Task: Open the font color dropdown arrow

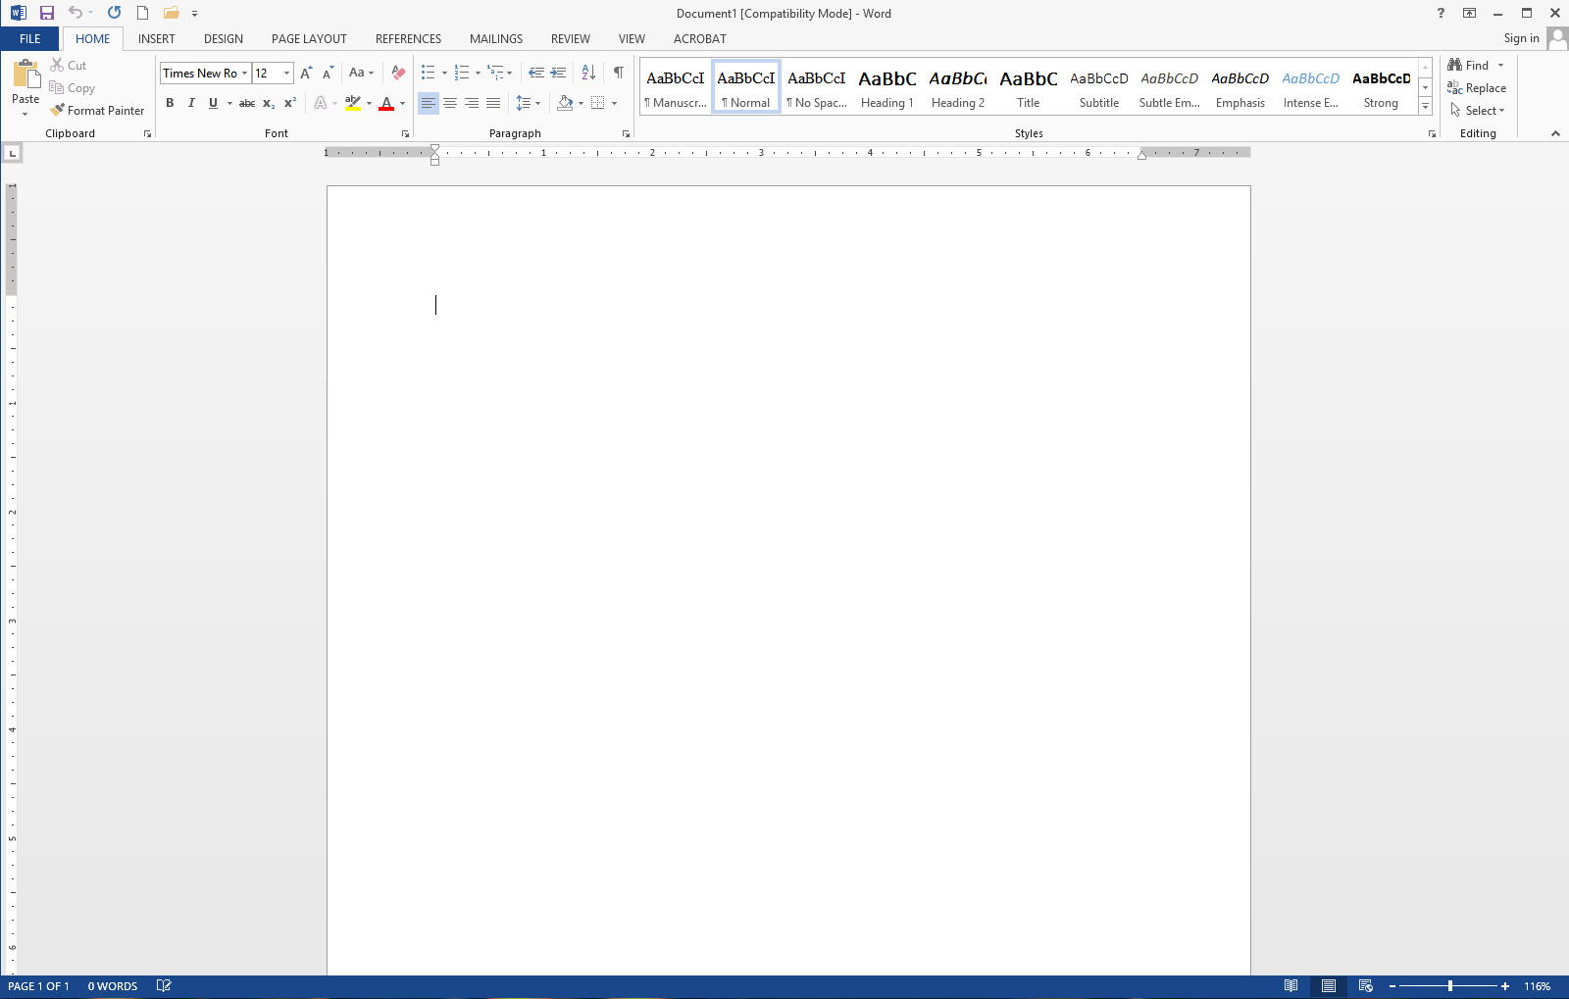Action: point(401,103)
